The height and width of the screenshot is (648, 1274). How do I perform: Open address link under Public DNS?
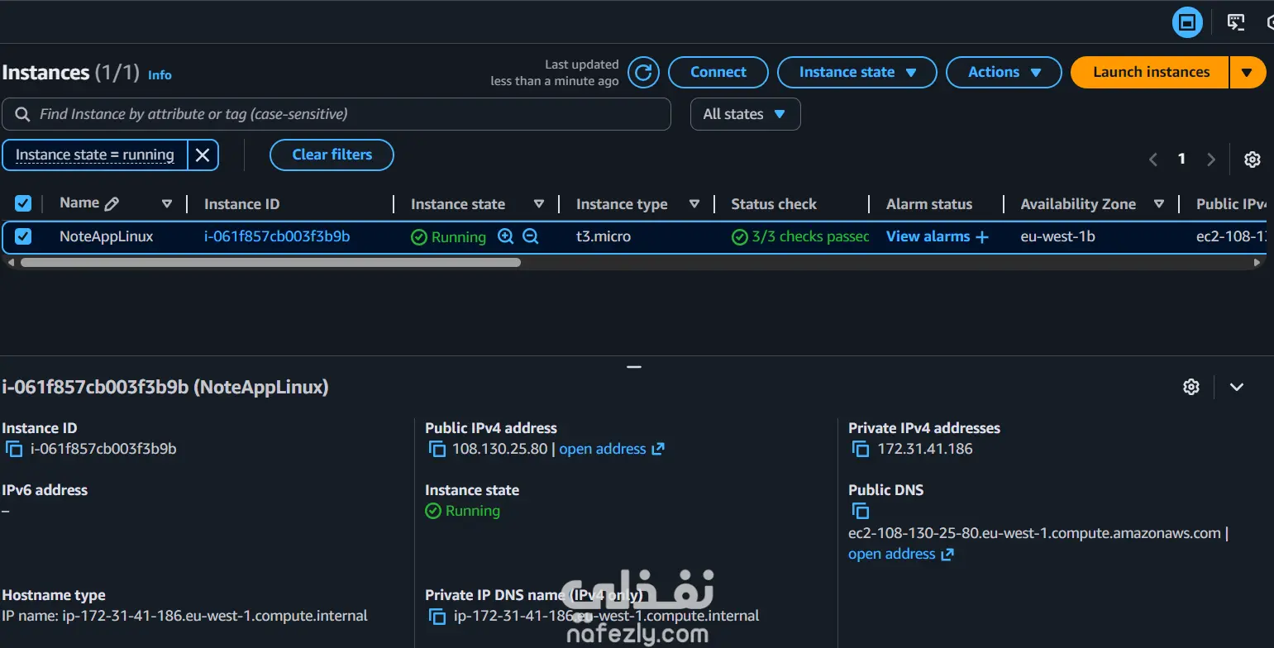click(x=900, y=554)
